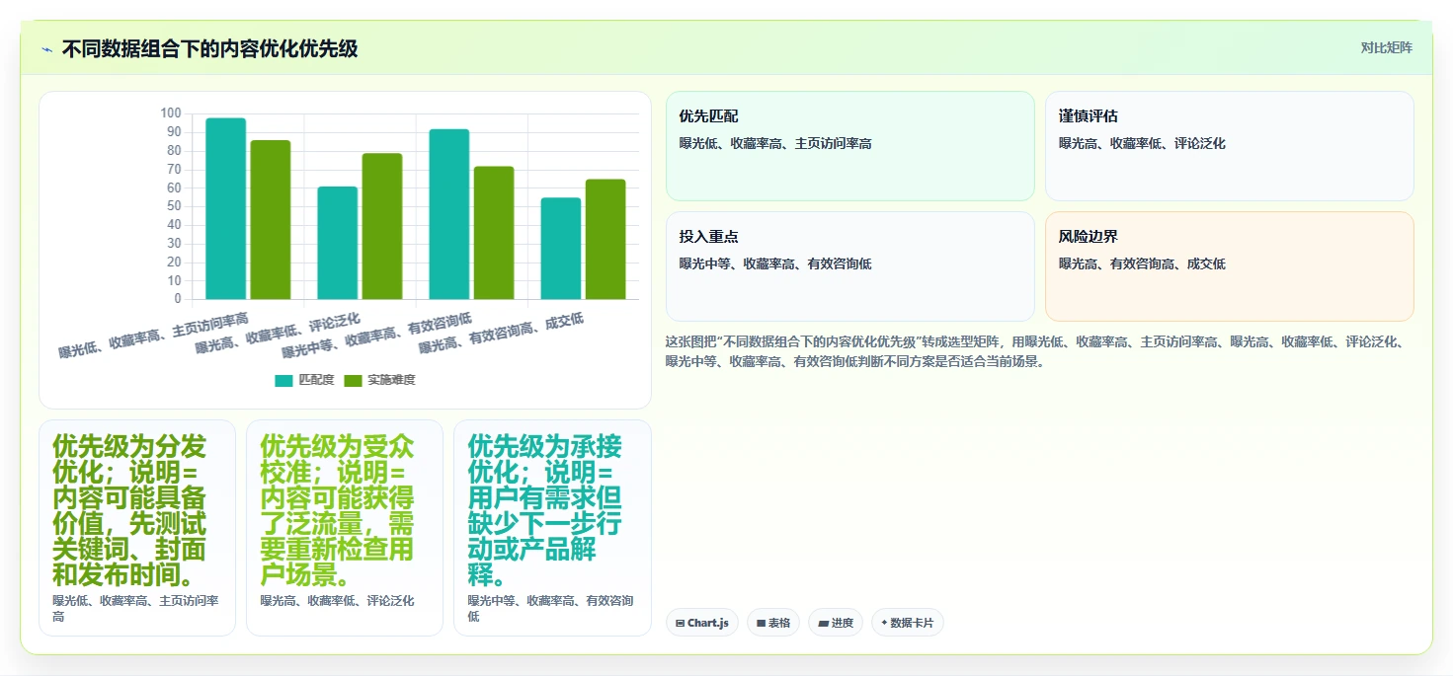Click the tallest teal bar near 100
This screenshot has height=676, width=1453.
pyautogui.click(x=226, y=208)
